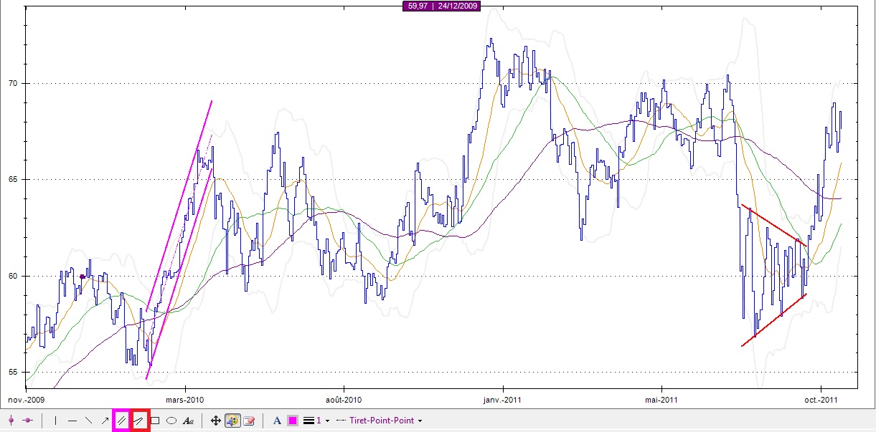Activate the parallel channel lines tool
Image resolution: width=876 pixels, height=432 pixels.
(121, 421)
